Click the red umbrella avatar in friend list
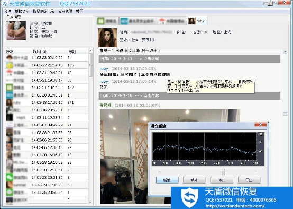Screen dimensions: 293x209 pyautogui.click(x=10, y=73)
